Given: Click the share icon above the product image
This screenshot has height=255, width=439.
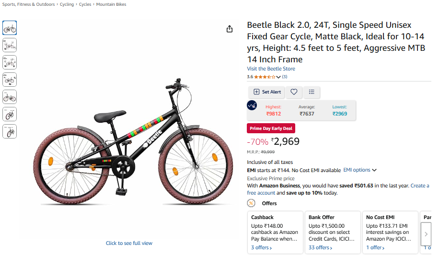Looking at the screenshot, I should pos(230,29).
